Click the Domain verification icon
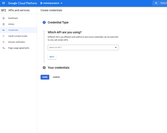Viewport: 167px width, 133px height. [x=4, y=42]
